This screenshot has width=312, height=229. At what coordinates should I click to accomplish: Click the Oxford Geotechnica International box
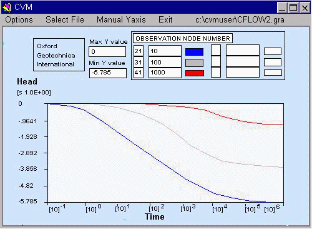[x=59, y=54]
